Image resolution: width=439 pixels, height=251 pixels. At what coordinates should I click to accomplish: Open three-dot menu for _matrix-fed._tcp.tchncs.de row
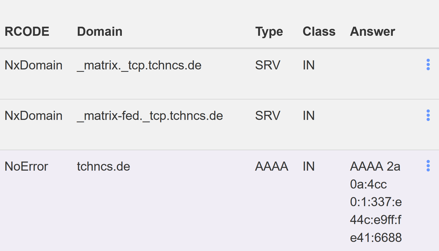tap(428, 115)
